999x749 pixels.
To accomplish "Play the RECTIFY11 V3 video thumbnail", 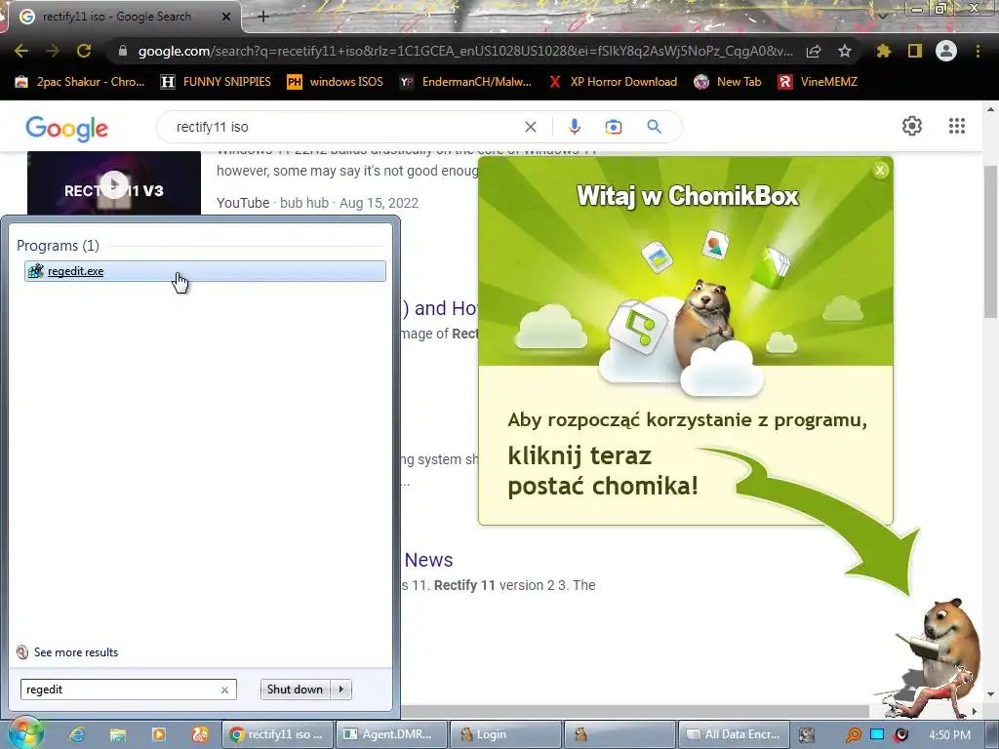I will (x=114, y=185).
